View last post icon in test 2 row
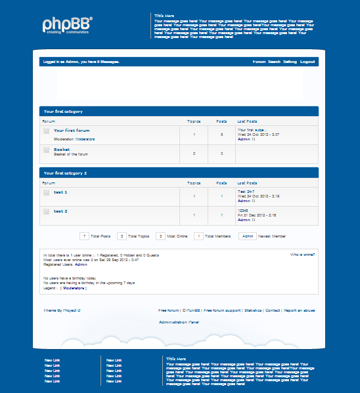Image resolution: width=360 pixels, height=393 pixels. pos(254,220)
